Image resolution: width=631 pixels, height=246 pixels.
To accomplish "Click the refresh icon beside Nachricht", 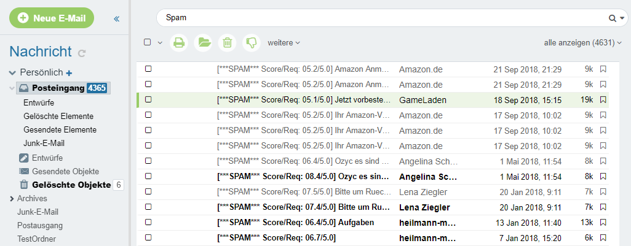I will coord(82,54).
